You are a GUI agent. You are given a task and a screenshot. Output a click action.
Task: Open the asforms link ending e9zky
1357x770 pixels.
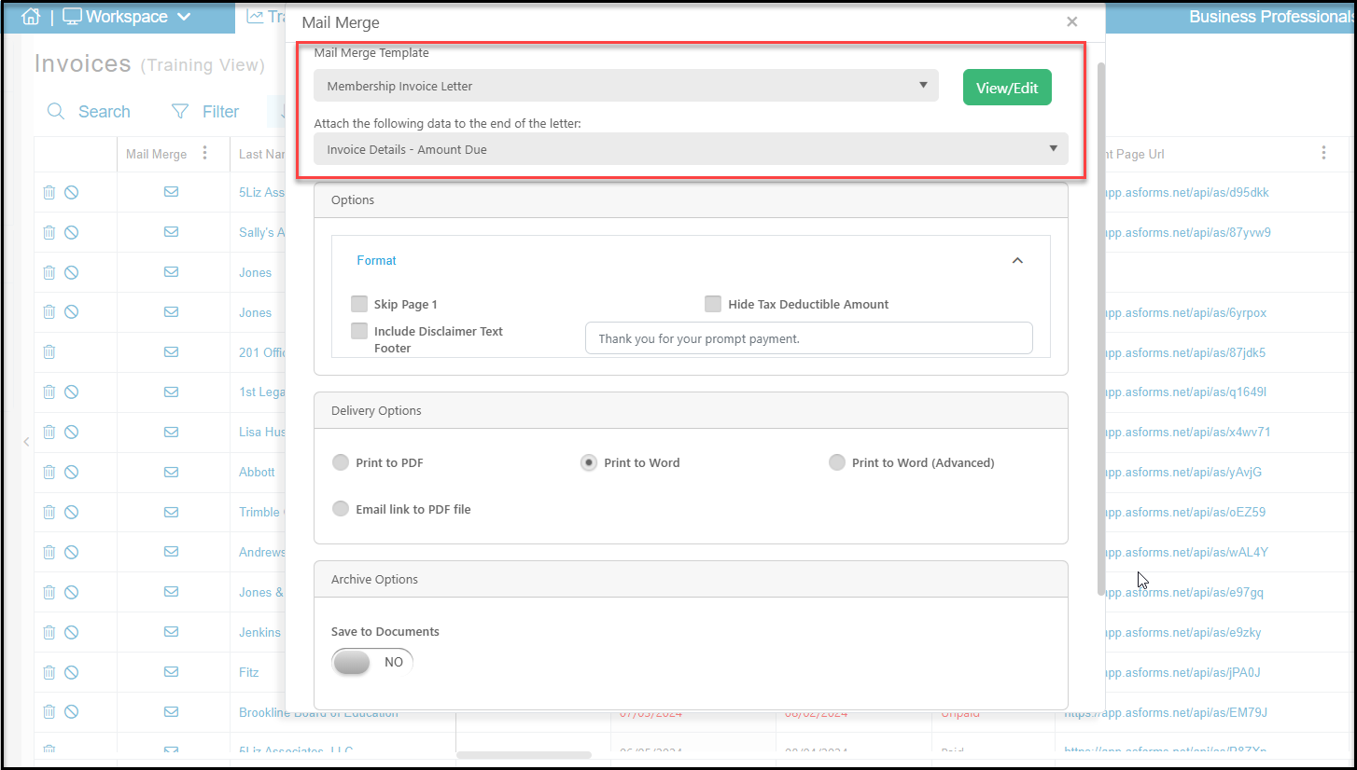point(1183,632)
